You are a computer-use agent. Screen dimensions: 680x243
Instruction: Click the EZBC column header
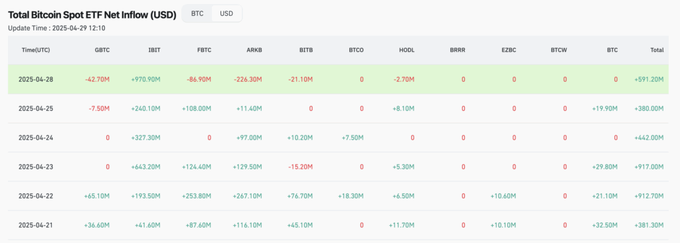coord(508,50)
